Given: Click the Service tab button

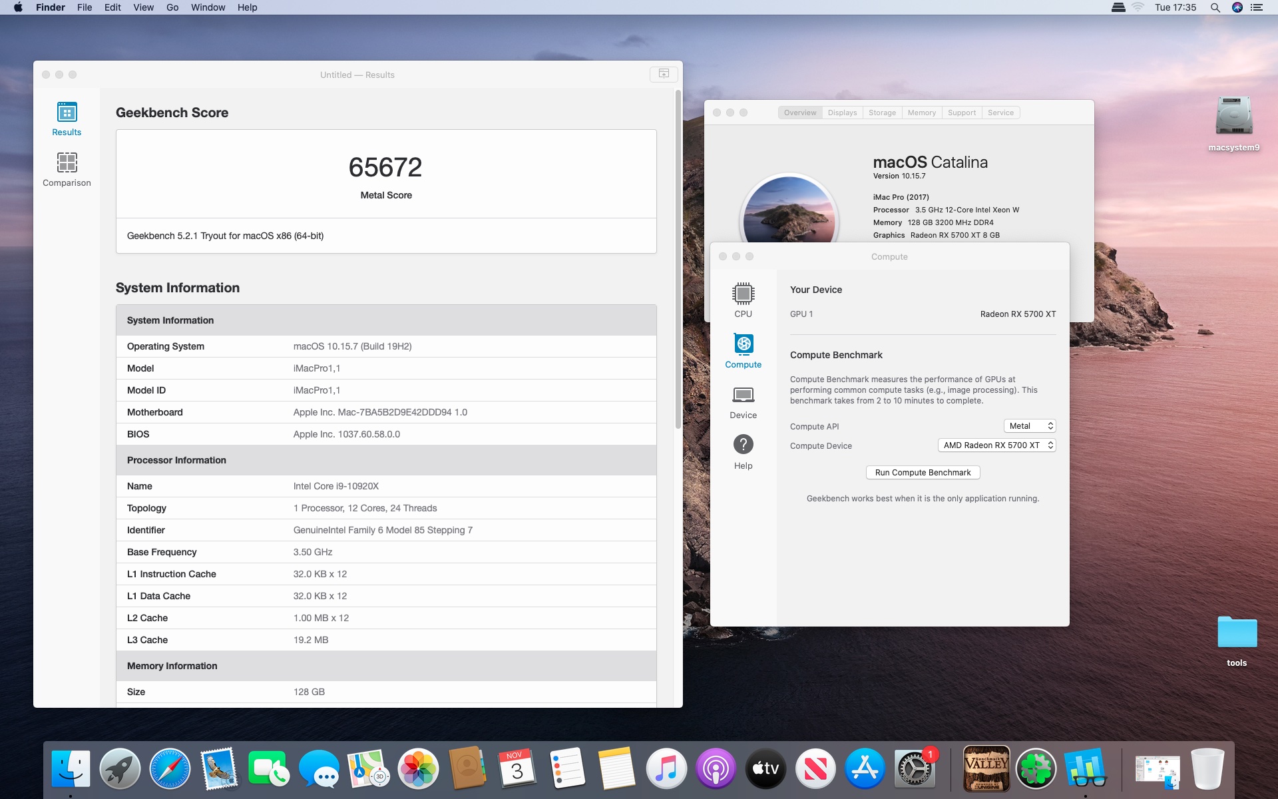Looking at the screenshot, I should (1000, 113).
